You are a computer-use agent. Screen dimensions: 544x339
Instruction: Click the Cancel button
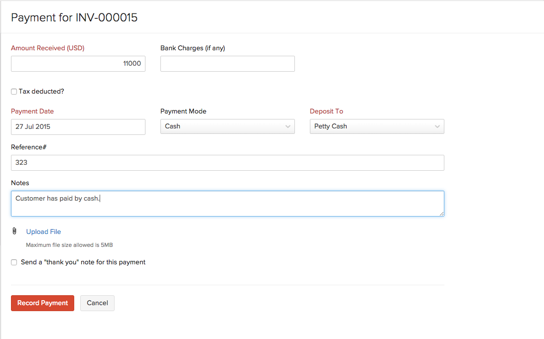pyautogui.click(x=97, y=303)
